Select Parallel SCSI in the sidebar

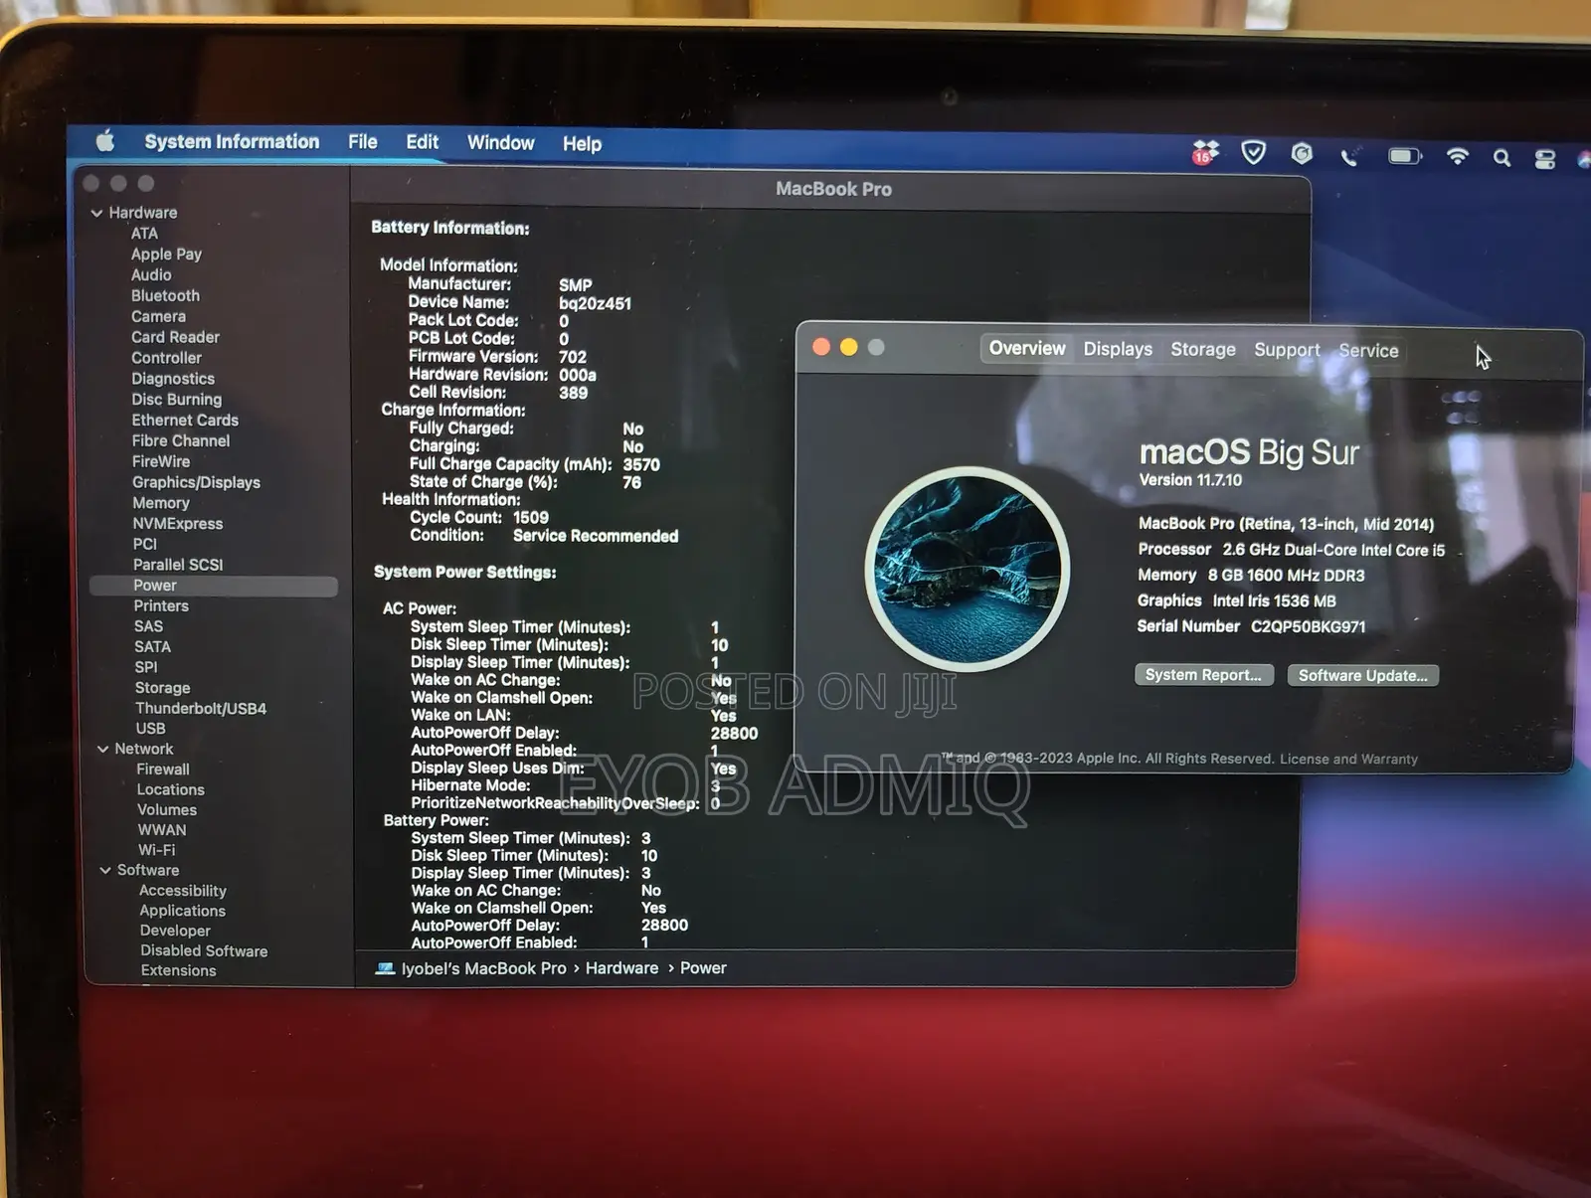click(178, 565)
